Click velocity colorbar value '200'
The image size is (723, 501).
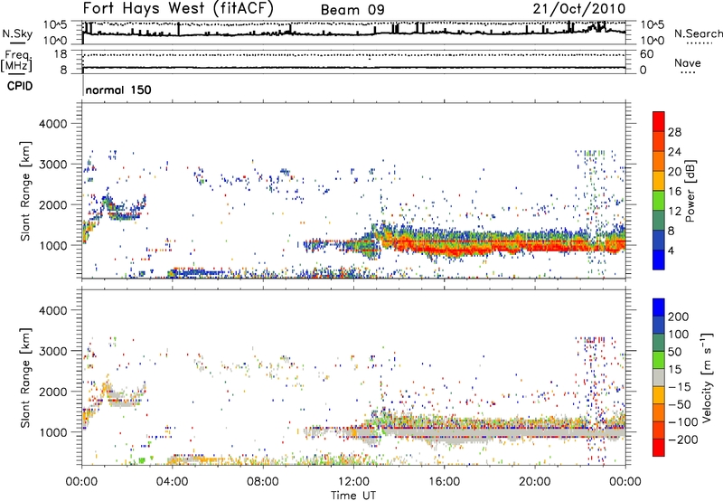point(679,317)
